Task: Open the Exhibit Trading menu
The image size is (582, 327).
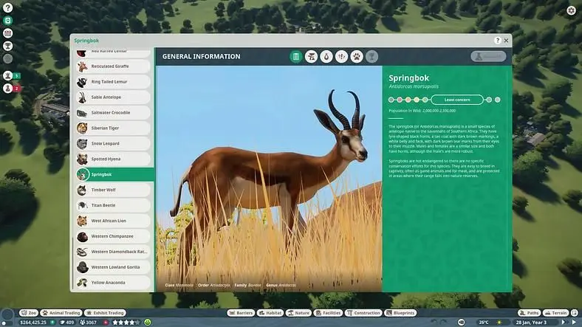Action: point(106,313)
